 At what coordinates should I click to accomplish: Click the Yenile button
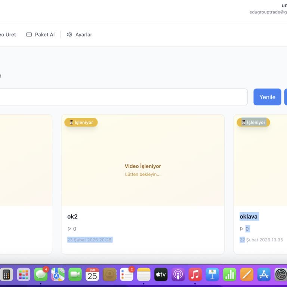(267, 97)
